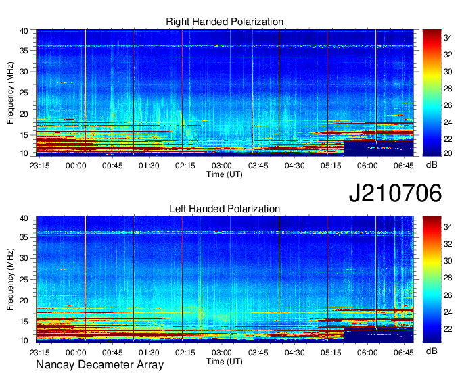Viewport: 460px width, 373px height.
Task: Click the 00:00 time tick on Right Handed plot
Action: [76, 166]
